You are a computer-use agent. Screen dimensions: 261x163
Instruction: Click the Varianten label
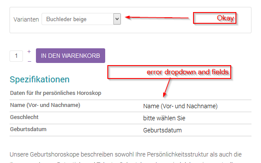click(x=26, y=19)
